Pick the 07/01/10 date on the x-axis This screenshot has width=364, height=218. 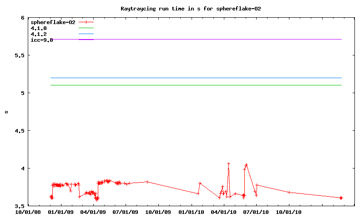(256, 211)
